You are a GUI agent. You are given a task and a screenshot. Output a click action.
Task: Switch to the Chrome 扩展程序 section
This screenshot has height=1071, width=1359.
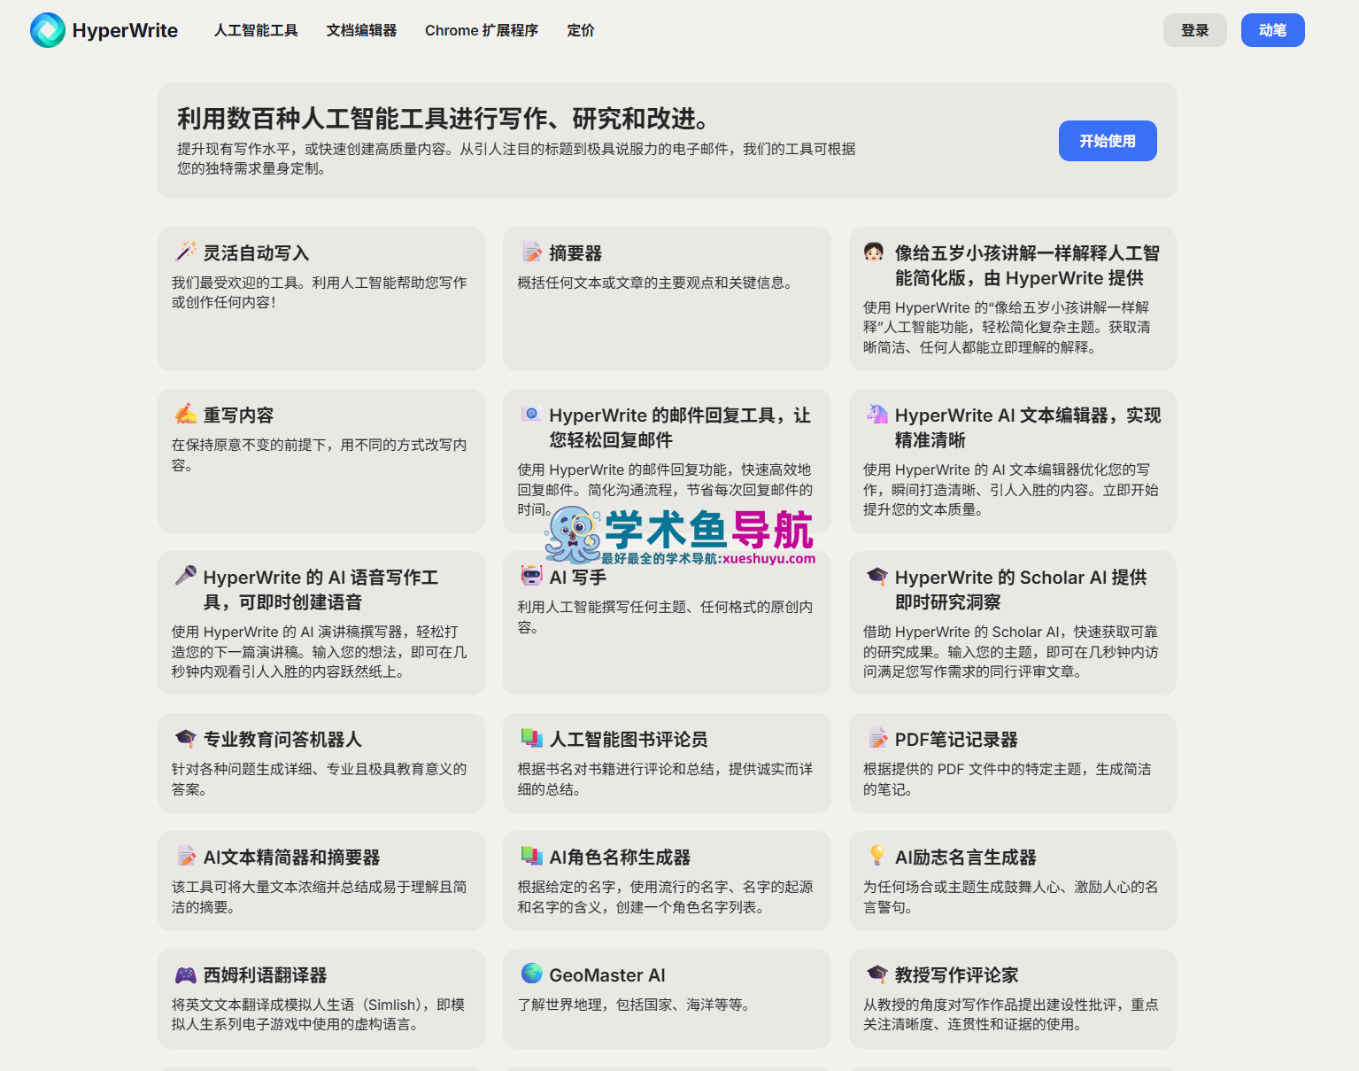click(x=481, y=29)
